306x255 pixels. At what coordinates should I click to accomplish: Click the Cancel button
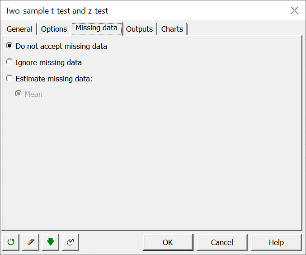222,242
